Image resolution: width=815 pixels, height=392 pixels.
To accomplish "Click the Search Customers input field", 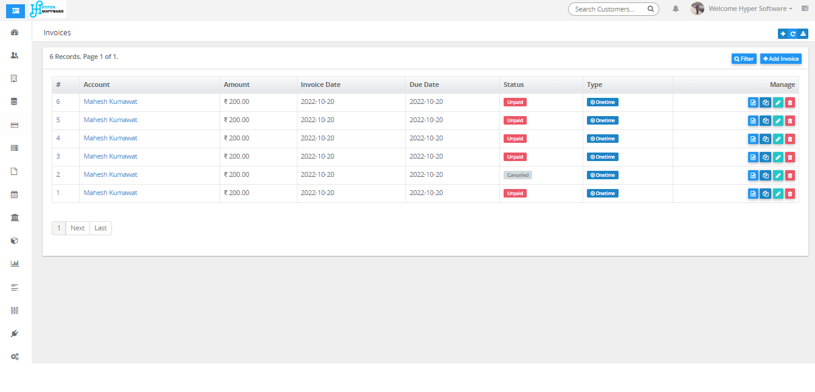I will (x=608, y=9).
